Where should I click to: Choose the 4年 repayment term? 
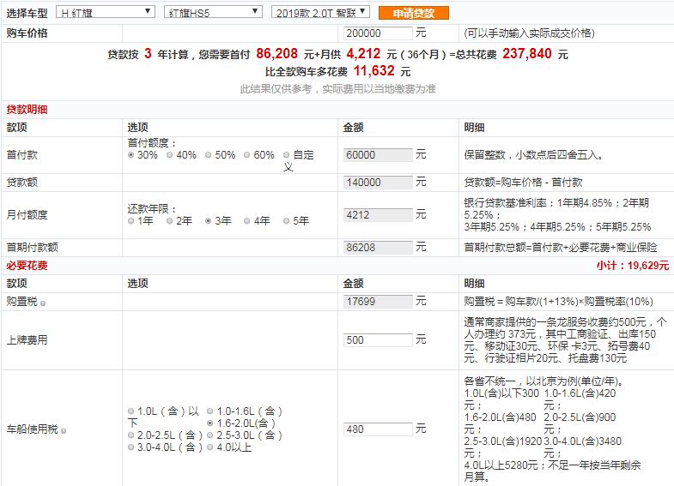point(247,221)
